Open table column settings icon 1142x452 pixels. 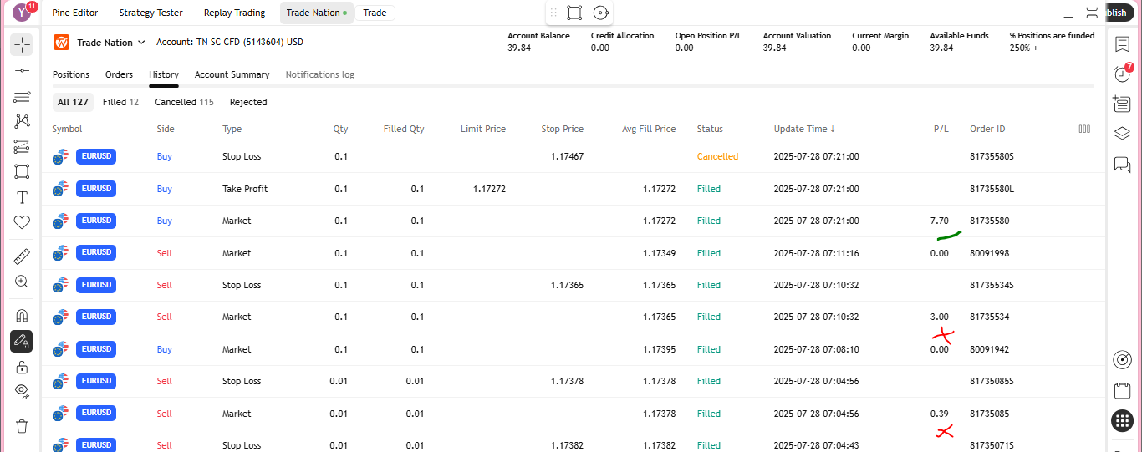1084,129
